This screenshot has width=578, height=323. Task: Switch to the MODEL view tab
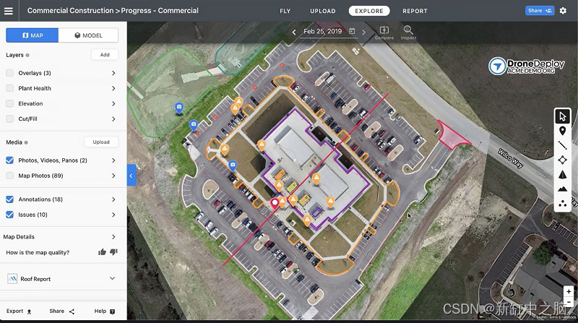(x=88, y=35)
